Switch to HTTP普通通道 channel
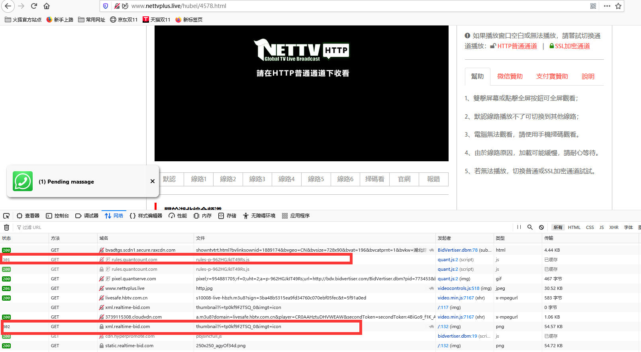The width and height of the screenshot is (641, 352). point(517,46)
